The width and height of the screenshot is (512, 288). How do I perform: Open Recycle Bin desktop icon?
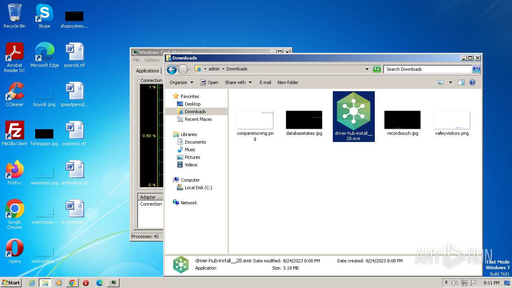14,16
